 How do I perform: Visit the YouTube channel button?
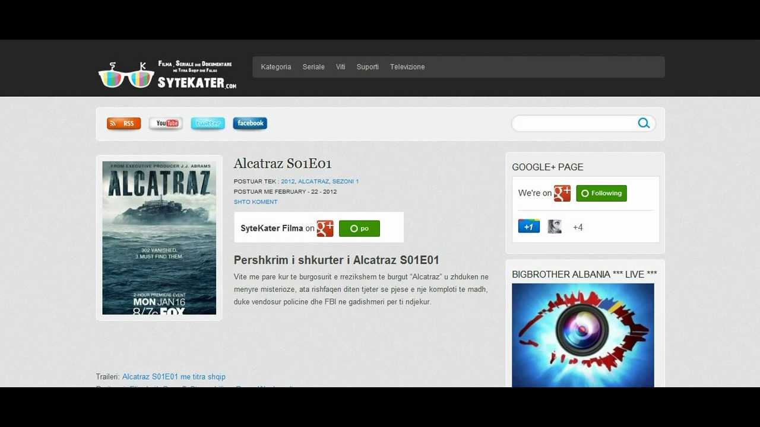coord(166,123)
